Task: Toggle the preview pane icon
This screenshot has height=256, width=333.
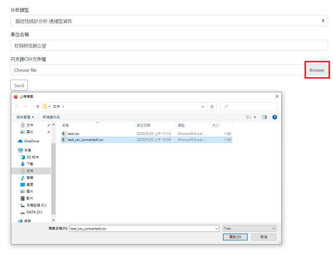Action: [x=265, y=117]
